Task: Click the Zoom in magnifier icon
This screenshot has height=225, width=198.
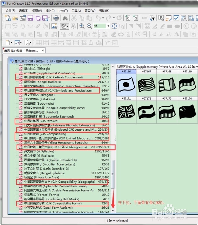Action: click(x=82, y=26)
